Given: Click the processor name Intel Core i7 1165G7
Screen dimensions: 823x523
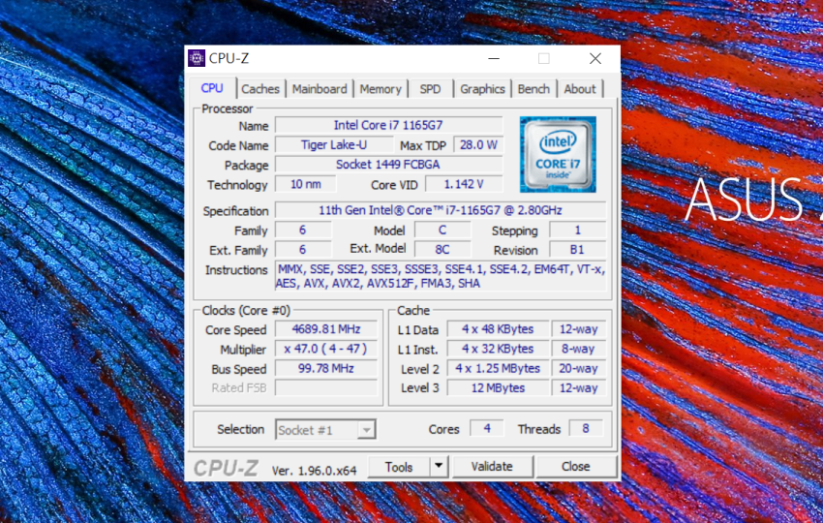Looking at the screenshot, I should (388, 125).
